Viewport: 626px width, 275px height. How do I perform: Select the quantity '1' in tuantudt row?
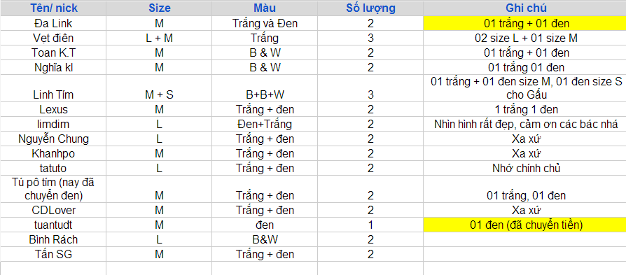[371, 225]
